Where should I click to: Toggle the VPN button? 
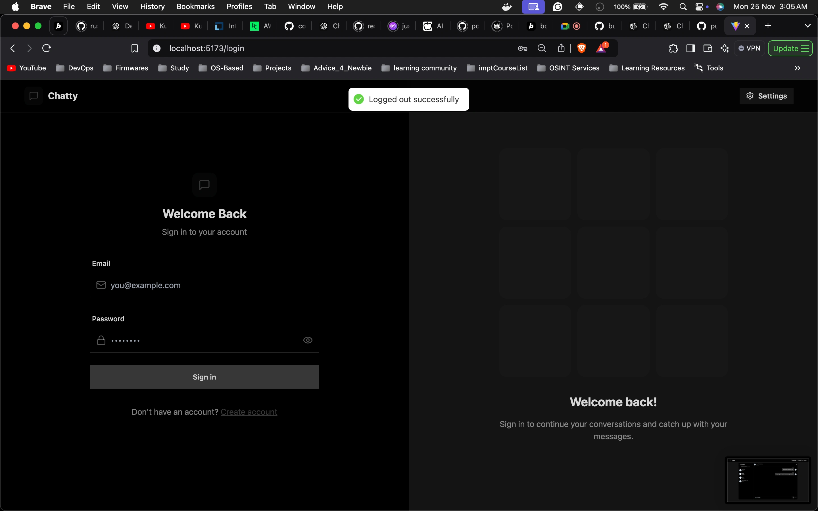point(749,48)
